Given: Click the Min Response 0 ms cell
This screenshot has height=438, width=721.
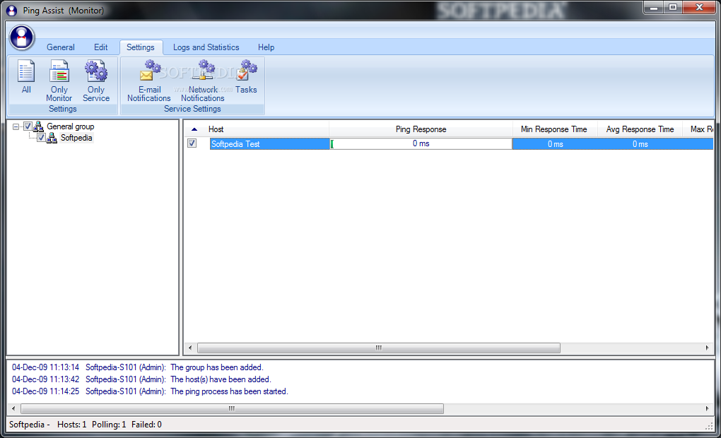Looking at the screenshot, I should click(555, 144).
